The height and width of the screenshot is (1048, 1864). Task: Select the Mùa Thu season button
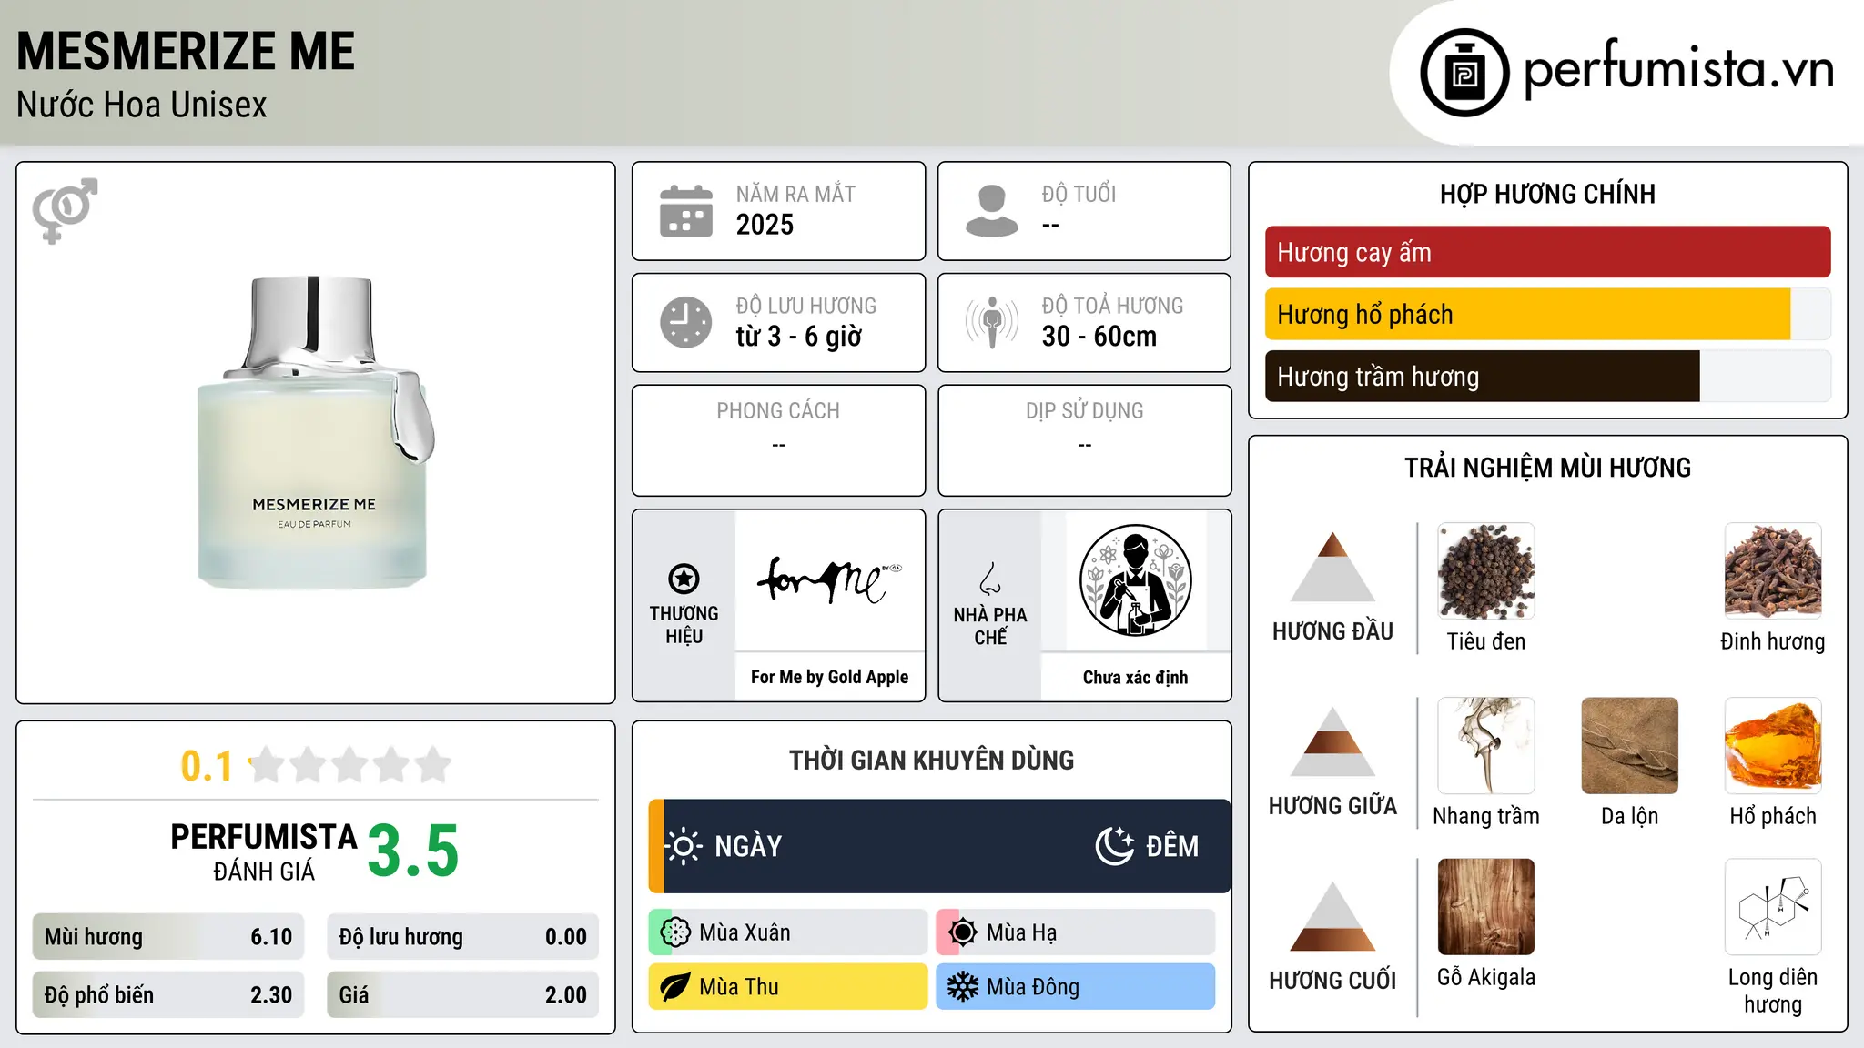(x=787, y=987)
